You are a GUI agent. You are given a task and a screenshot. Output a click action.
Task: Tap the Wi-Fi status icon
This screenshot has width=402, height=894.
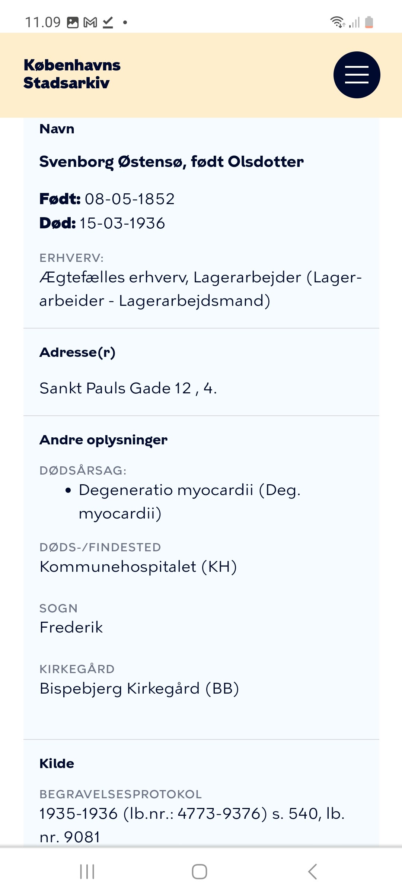(x=337, y=22)
